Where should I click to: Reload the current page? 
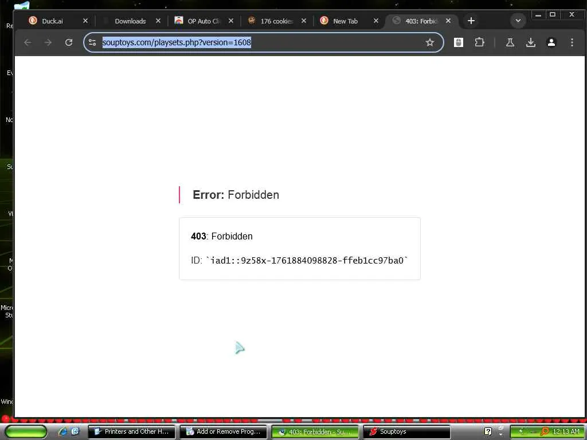69,42
